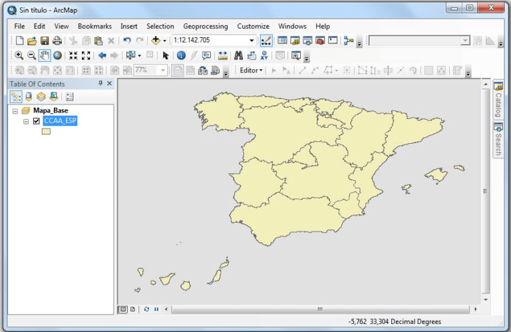This screenshot has height=332, width=511.
Task: Click the vertical scrollbar down arrow
Action: click(486, 299)
